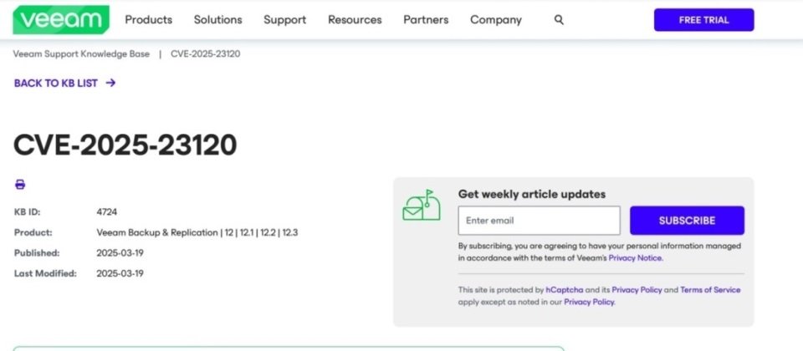Click the Published date 2025-03-19

pyautogui.click(x=120, y=252)
